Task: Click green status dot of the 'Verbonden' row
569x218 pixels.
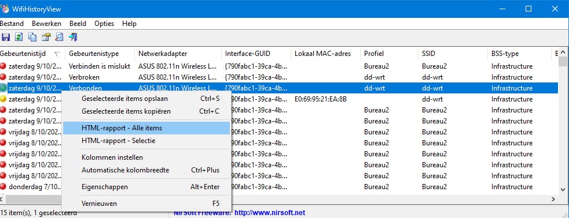Action: [x=3, y=88]
